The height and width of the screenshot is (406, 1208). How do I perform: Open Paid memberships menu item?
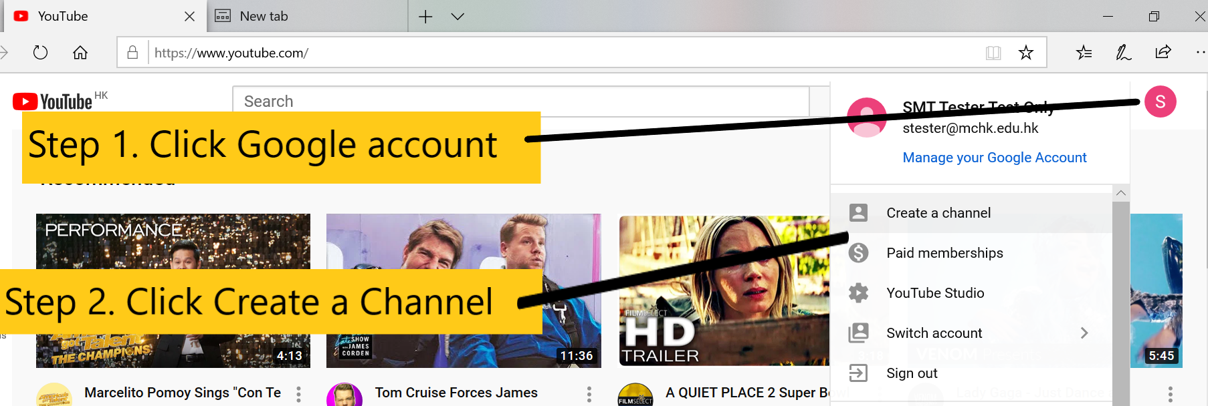click(x=971, y=253)
